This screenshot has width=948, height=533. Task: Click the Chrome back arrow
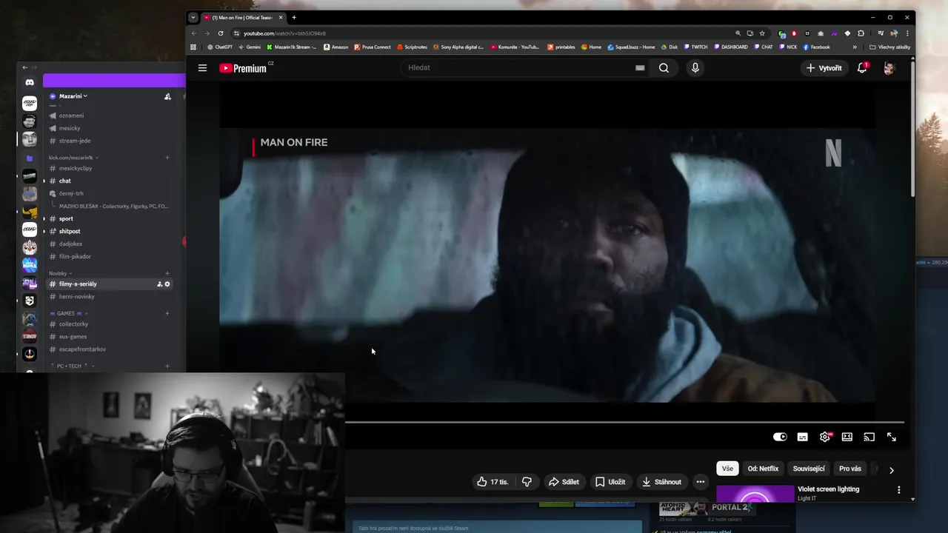click(x=194, y=33)
